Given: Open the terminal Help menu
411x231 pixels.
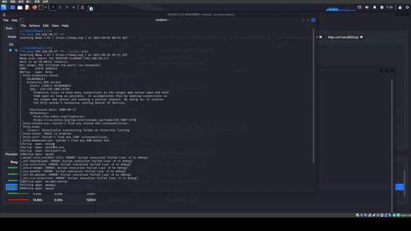Looking at the screenshot, I should pos(65,26).
